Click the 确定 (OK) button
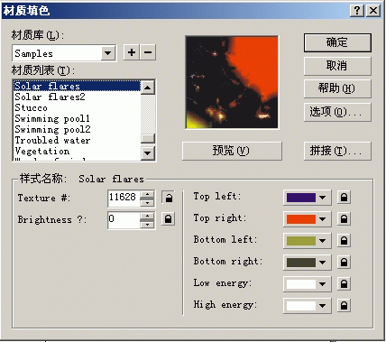 point(337,42)
